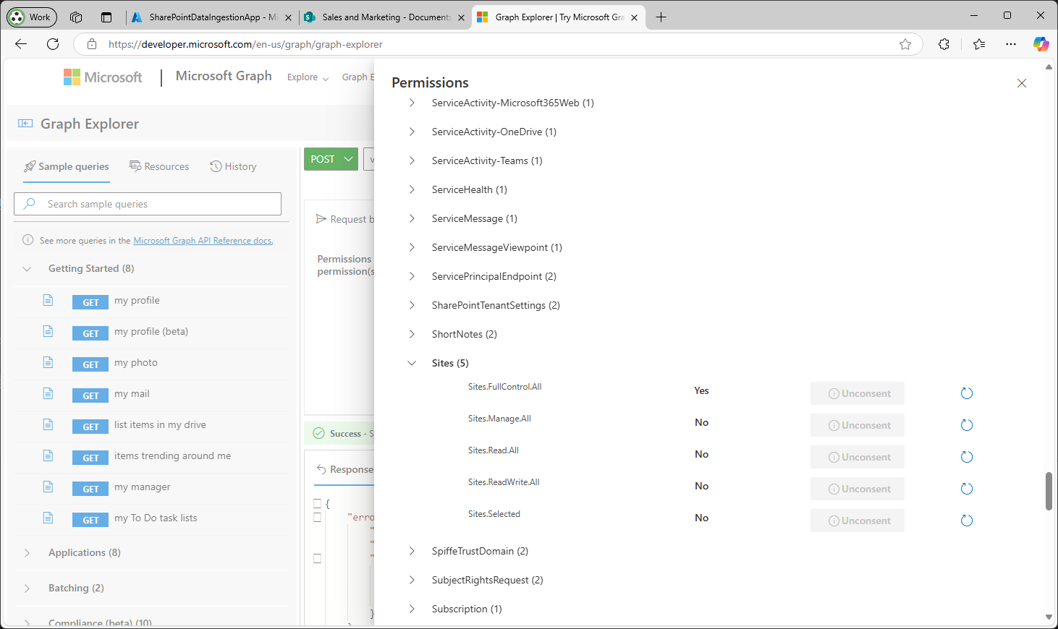The height and width of the screenshot is (629, 1058).
Task: Click the search sample queries field
Action: (x=148, y=204)
